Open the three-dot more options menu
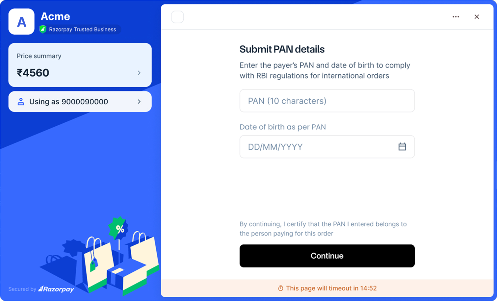The width and height of the screenshot is (497, 301). [x=456, y=17]
